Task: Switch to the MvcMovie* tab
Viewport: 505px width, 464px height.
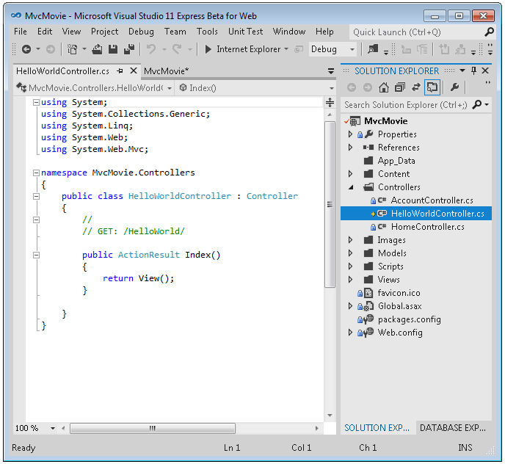Action: point(166,71)
